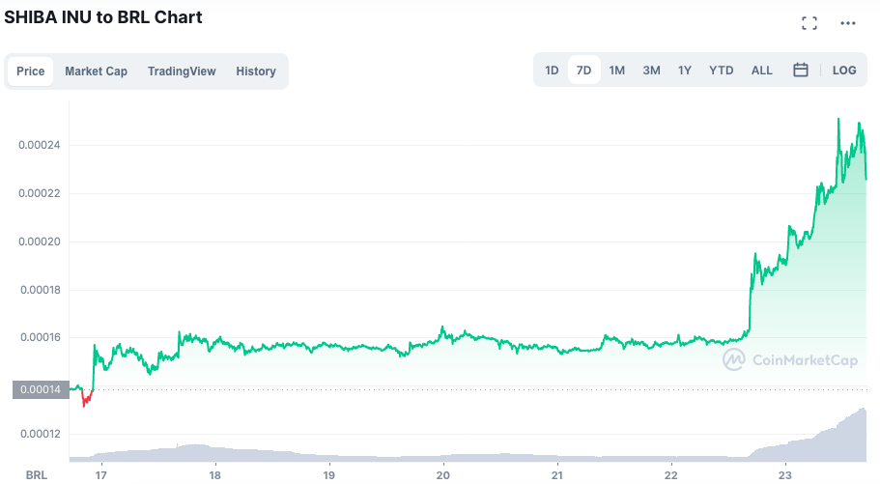Click the 0.00018 y-axis value
880x484 pixels.
pyautogui.click(x=41, y=290)
